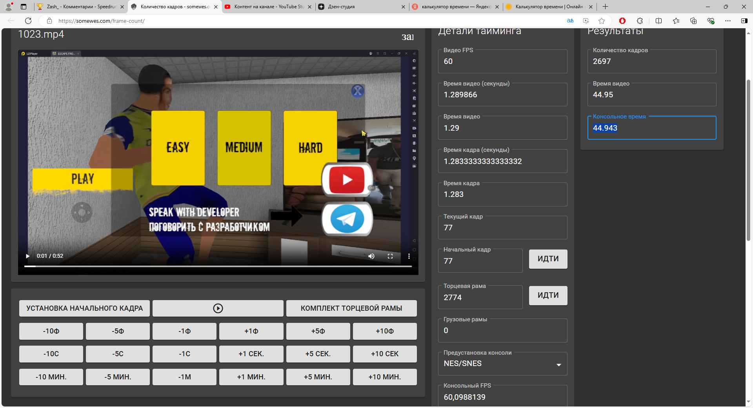Switch to the YouTube Studio content tab
Screen dimensions: 753x408
[x=268, y=7]
